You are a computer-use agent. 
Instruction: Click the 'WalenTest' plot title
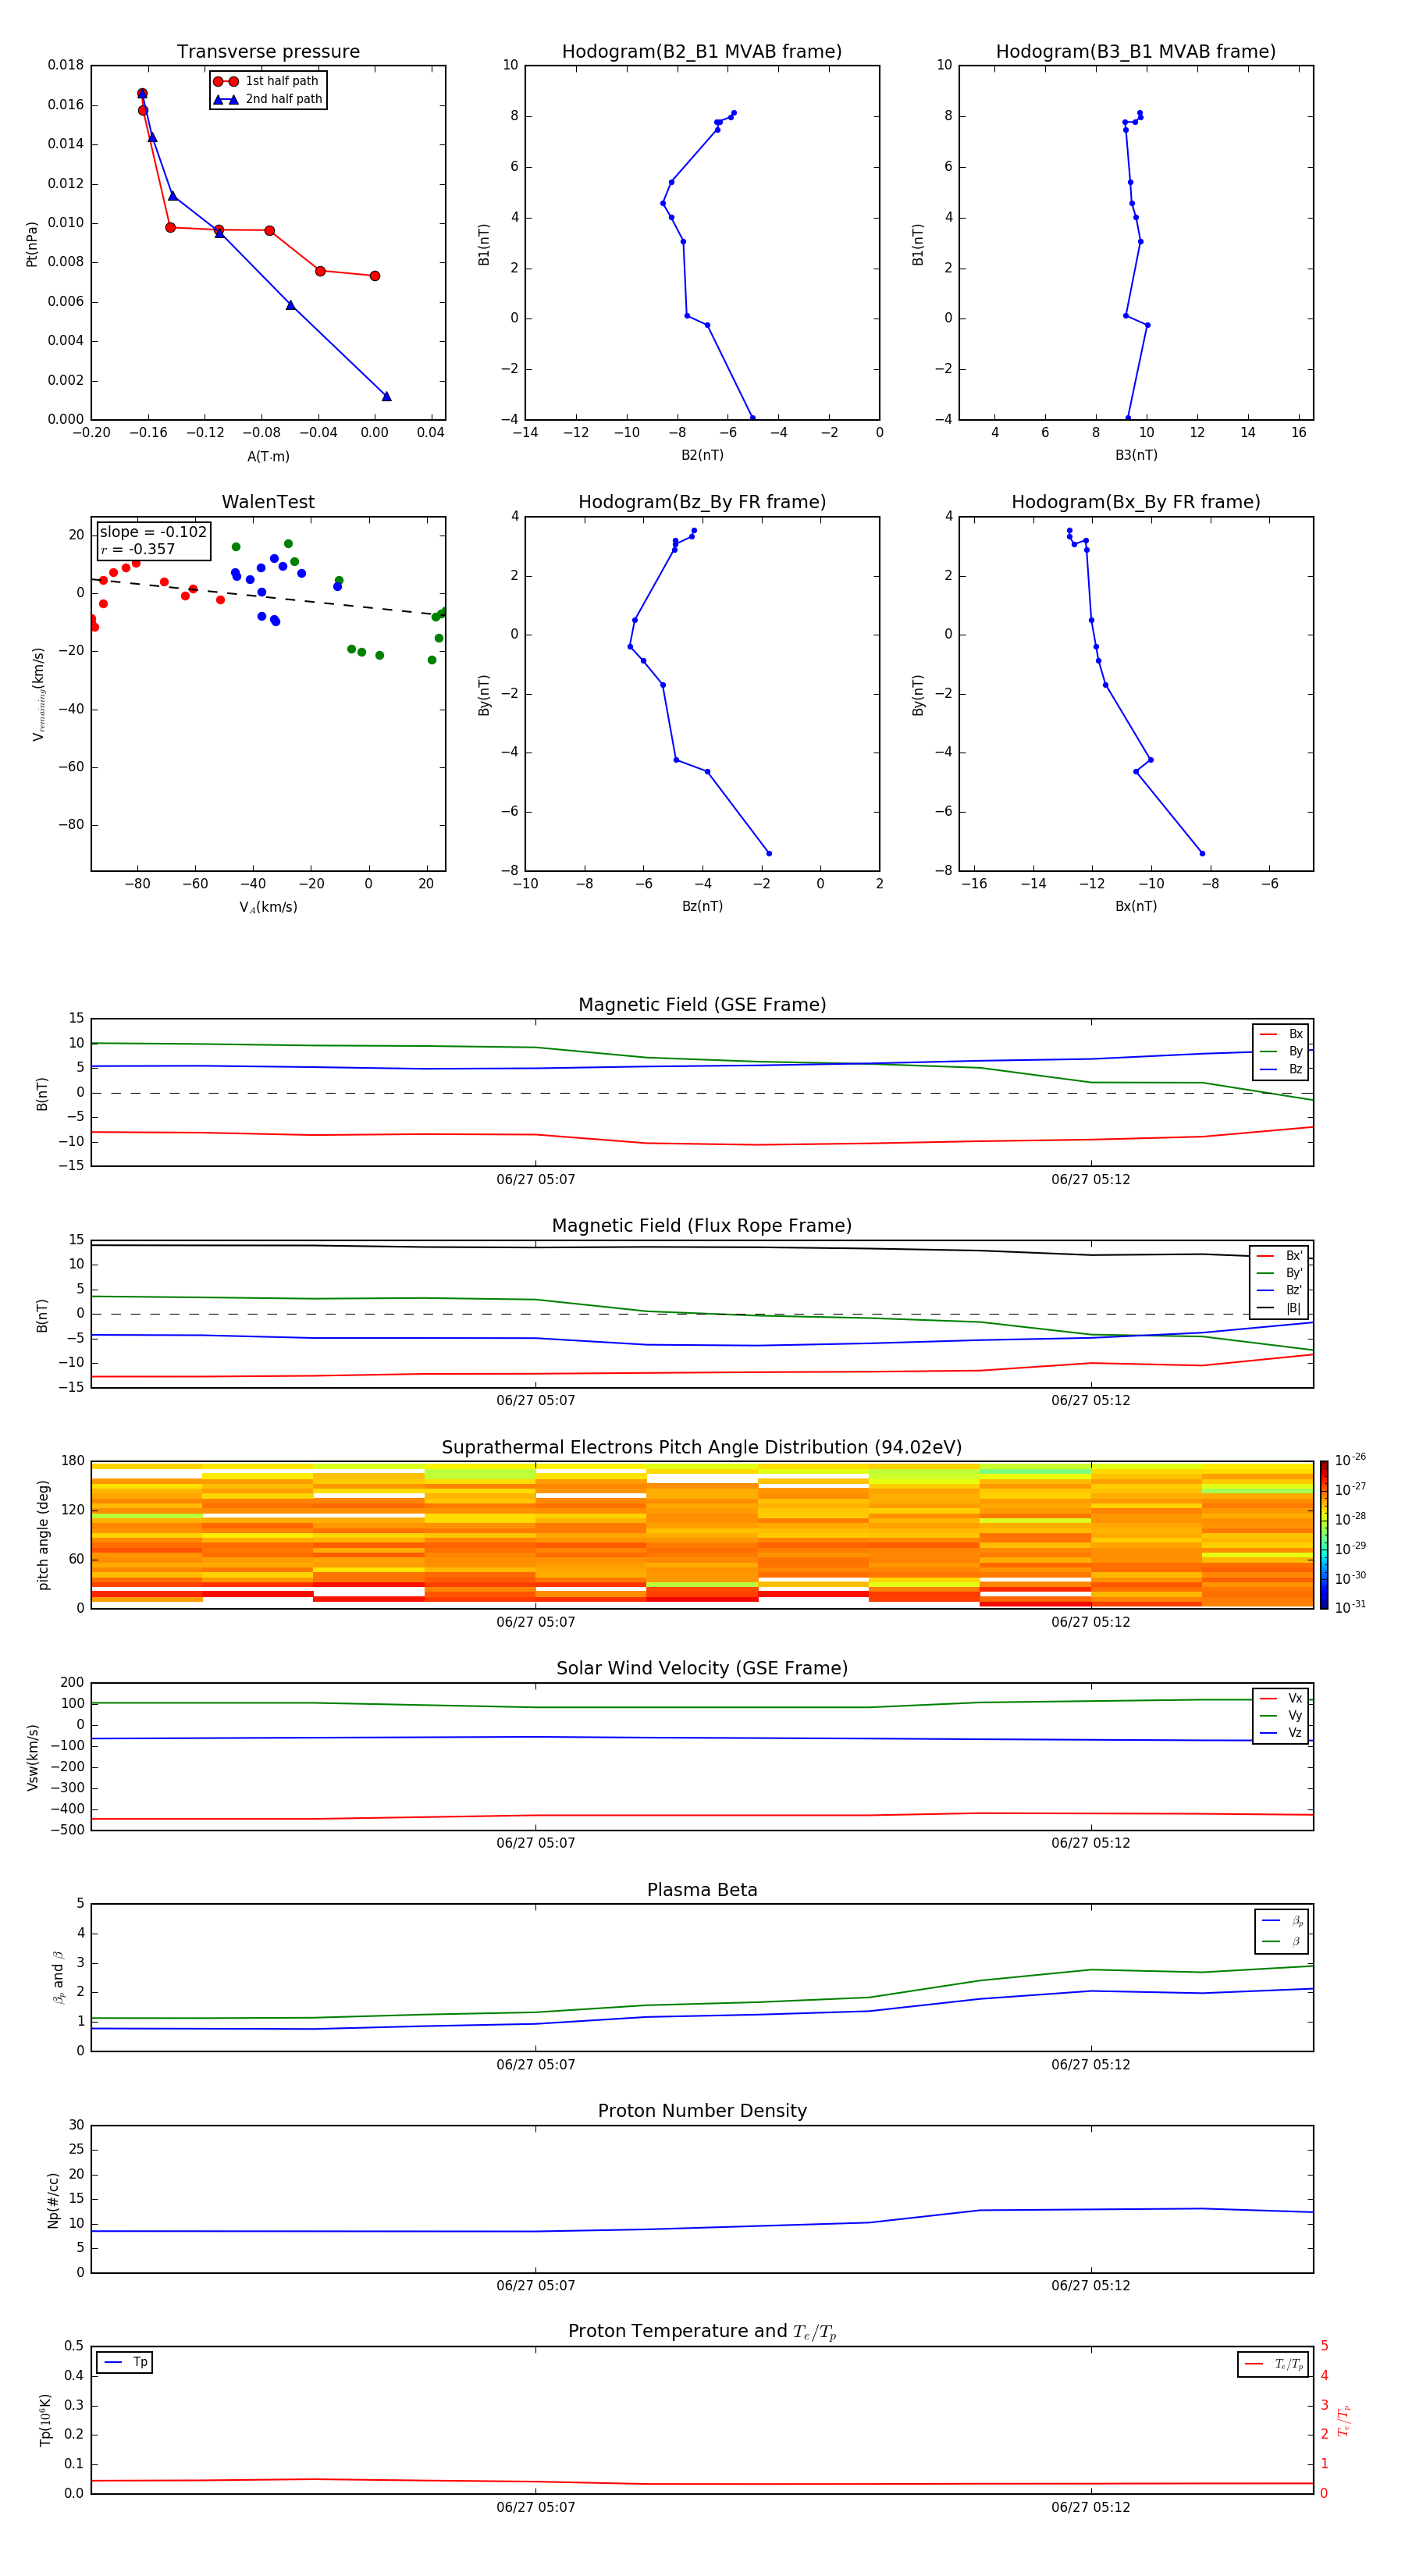coord(268,502)
